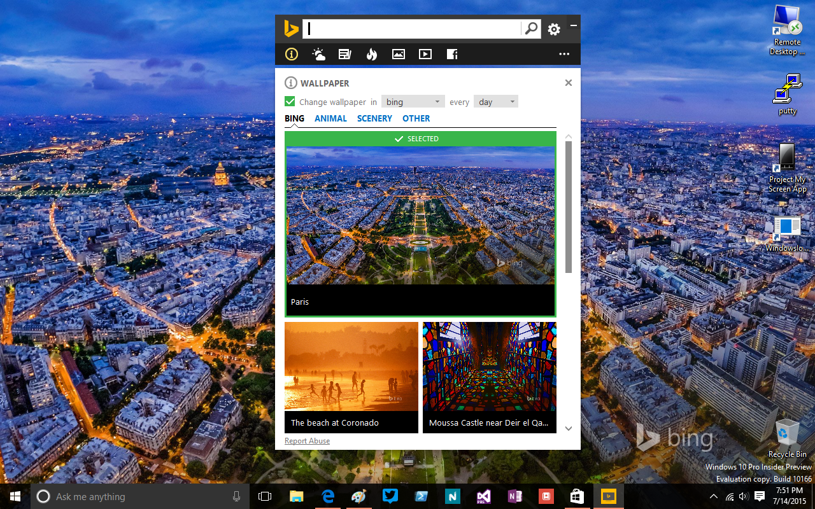Viewport: 815px width, 509px height.
Task: Click the taskbar clock 7:51 PM
Action: pyautogui.click(x=790, y=496)
